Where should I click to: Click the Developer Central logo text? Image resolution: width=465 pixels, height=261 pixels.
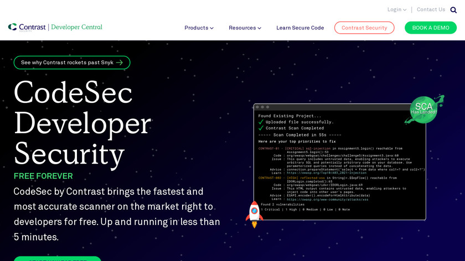point(76,27)
